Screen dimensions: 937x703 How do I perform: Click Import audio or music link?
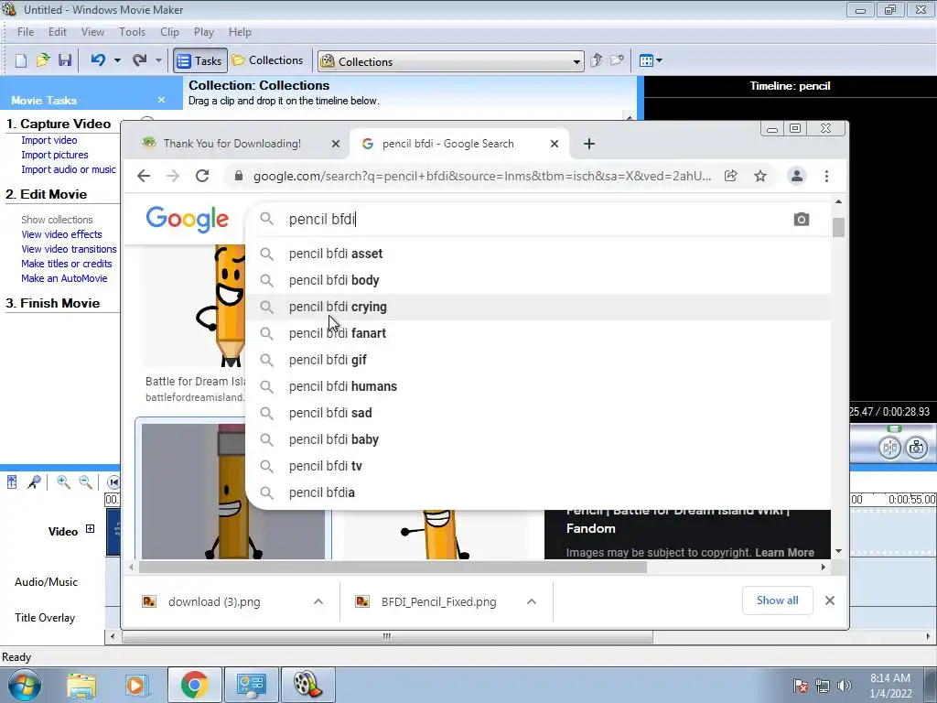(69, 169)
